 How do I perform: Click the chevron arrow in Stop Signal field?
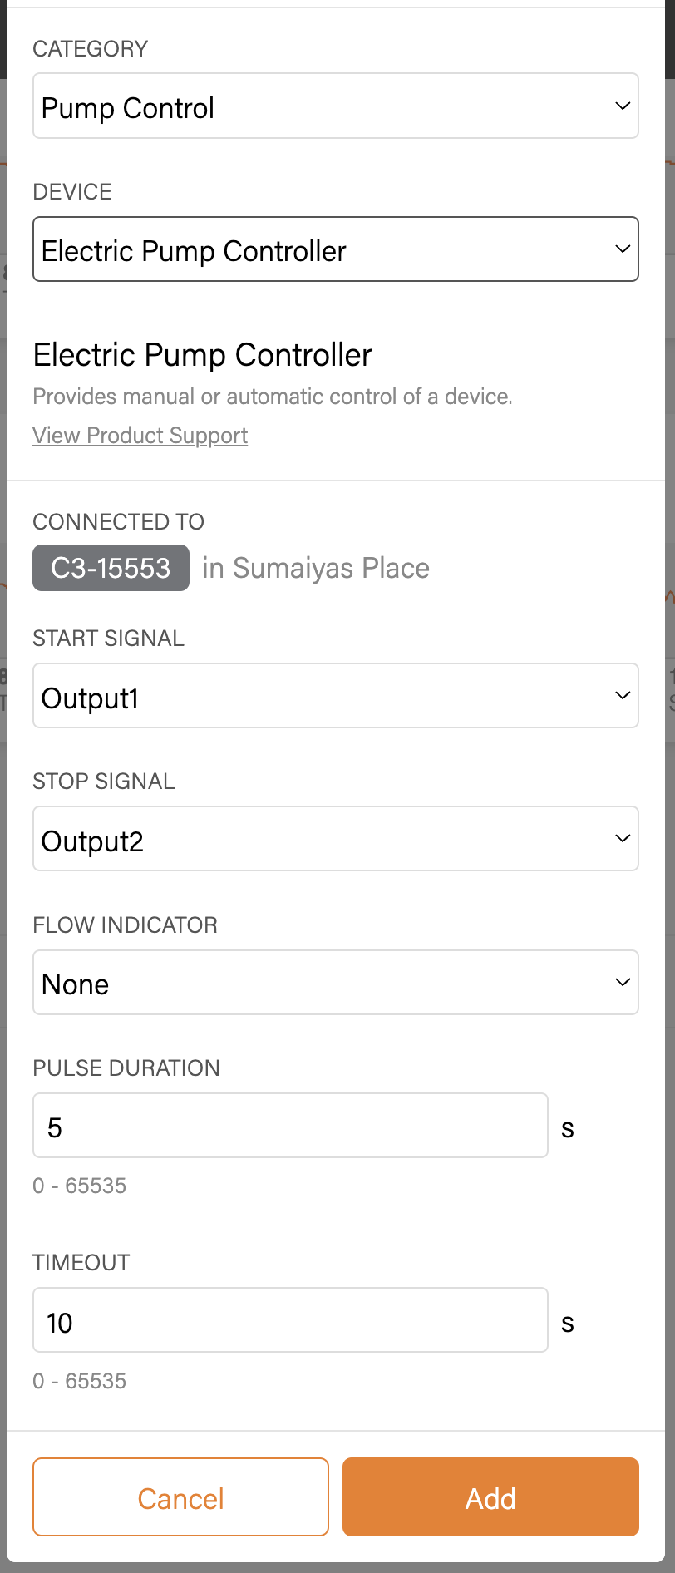(622, 838)
